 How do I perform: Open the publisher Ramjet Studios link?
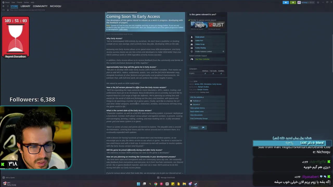tap(203, 90)
